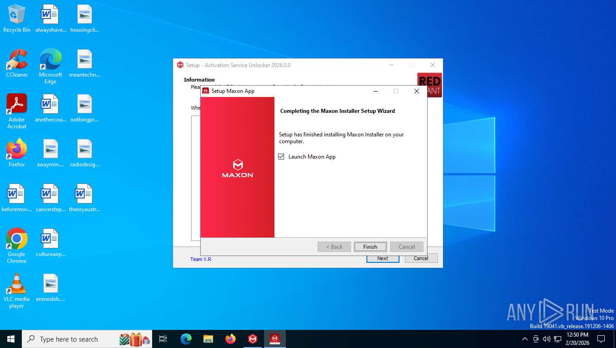Screen dimensions: 616x348
Task: Open the Recycle Bin desktop icon
Action: tap(17, 19)
